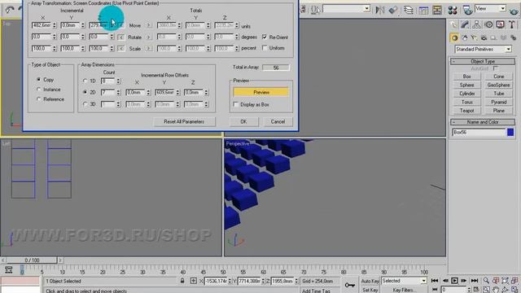The height and width of the screenshot is (293, 521).
Task: Click the Set Keys key icon
Action: [350, 285]
